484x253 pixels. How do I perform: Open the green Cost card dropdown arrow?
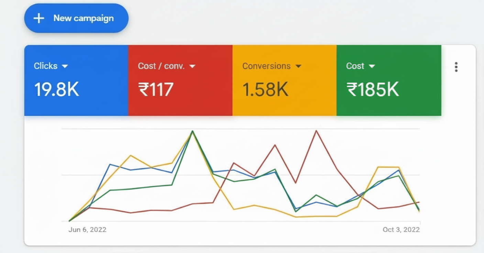click(x=372, y=66)
